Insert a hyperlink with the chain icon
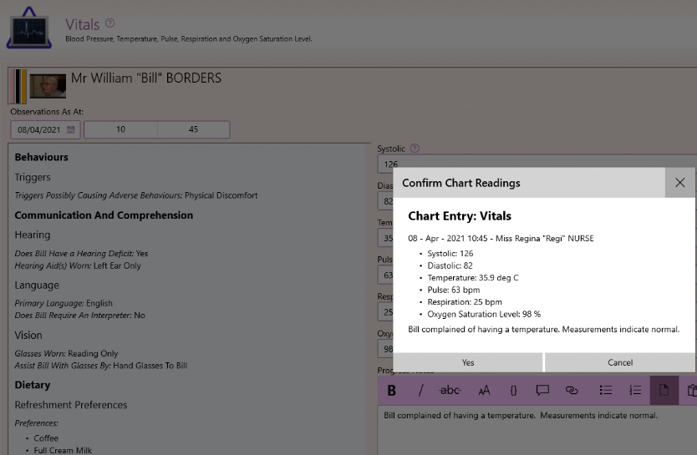The height and width of the screenshot is (455, 697). 572,390
